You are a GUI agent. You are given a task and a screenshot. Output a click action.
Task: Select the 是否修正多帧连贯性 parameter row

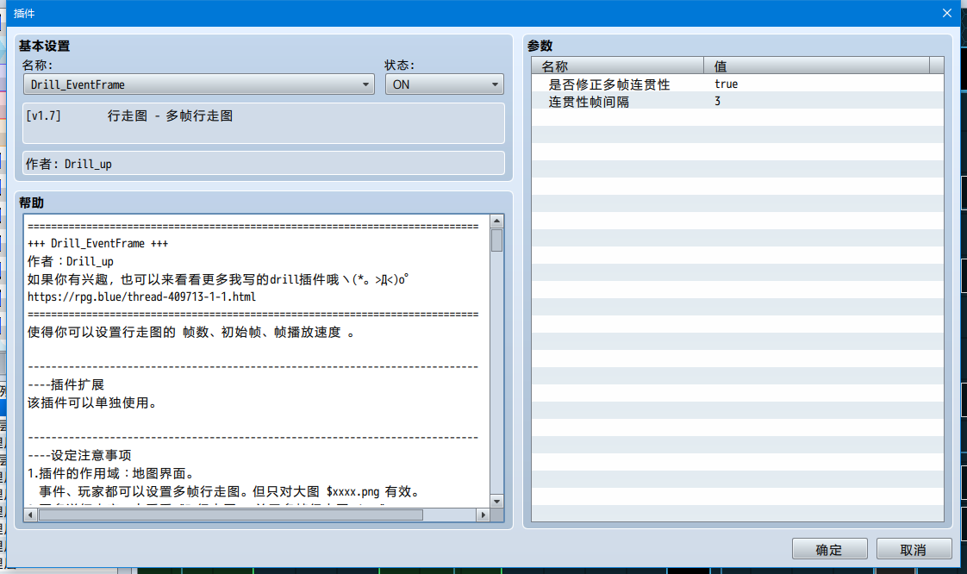point(738,84)
